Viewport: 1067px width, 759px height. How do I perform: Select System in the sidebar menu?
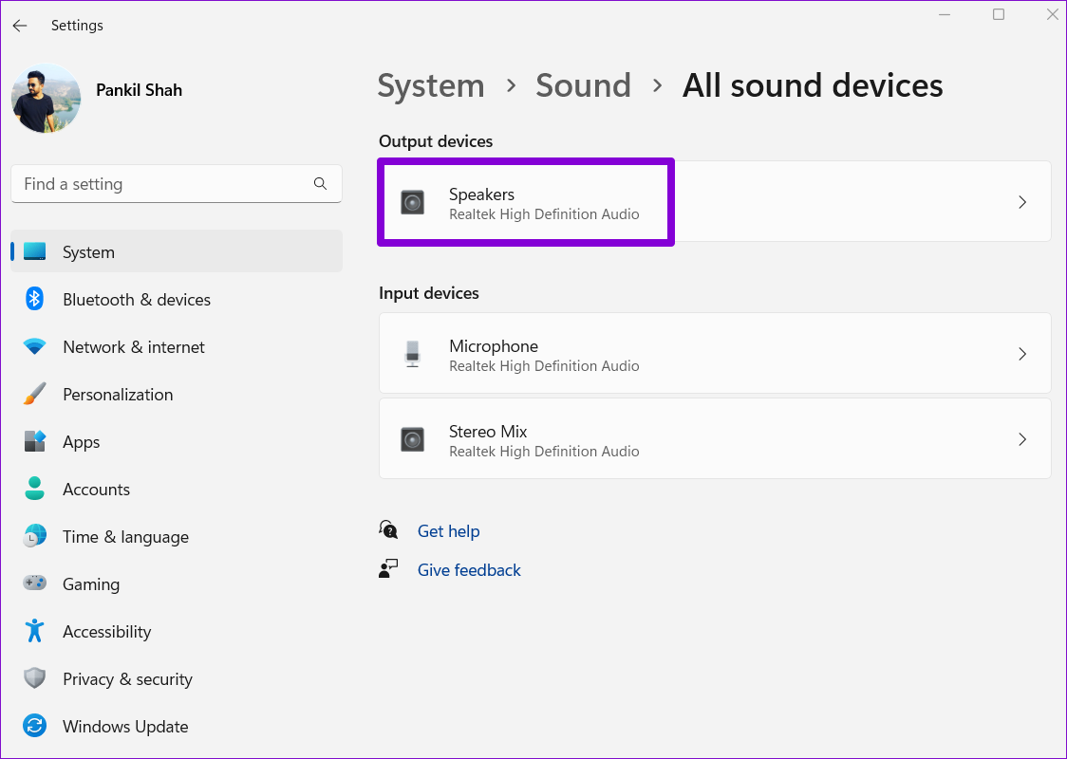(x=177, y=251)
